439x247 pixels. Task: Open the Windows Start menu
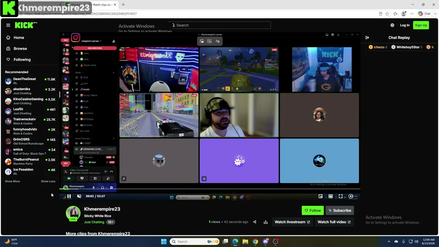(164, 242)
